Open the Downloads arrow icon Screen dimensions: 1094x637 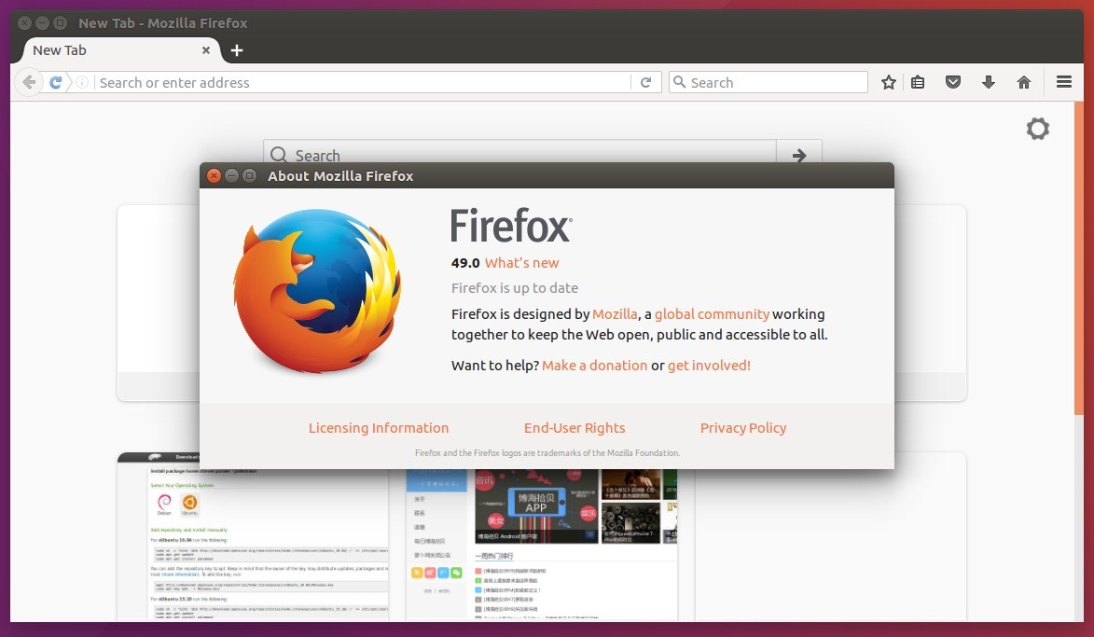(988, 82)
